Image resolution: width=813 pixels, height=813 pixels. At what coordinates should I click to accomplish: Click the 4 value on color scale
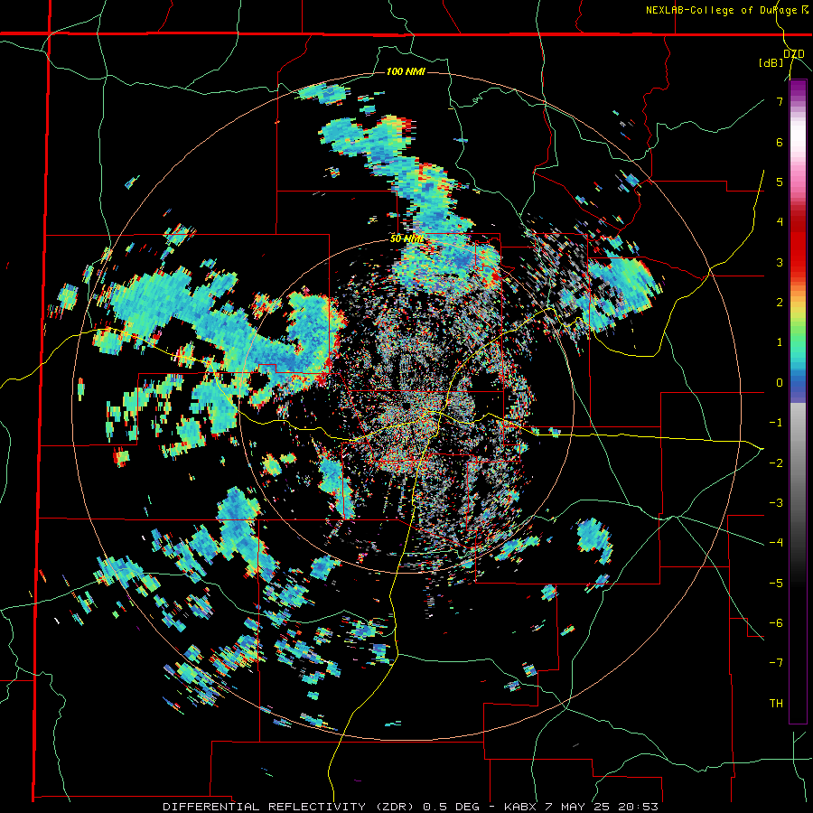780,222
